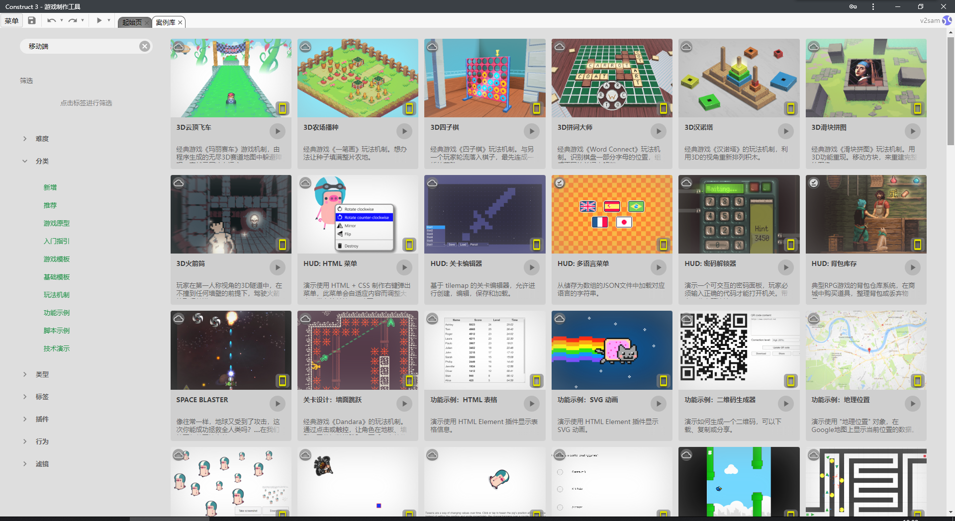Play the 3D农场播种 example preview
The image size is (955, 521).
coord(404,131)
